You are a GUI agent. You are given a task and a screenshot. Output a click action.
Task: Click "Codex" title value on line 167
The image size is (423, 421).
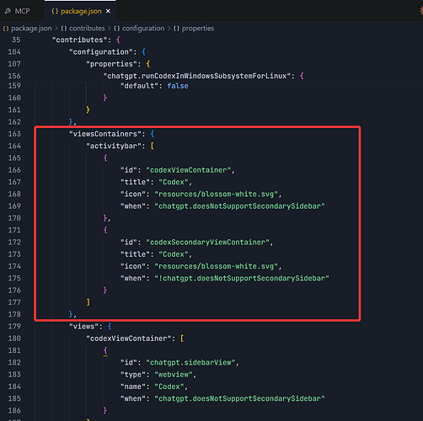(x=174, y=182)
